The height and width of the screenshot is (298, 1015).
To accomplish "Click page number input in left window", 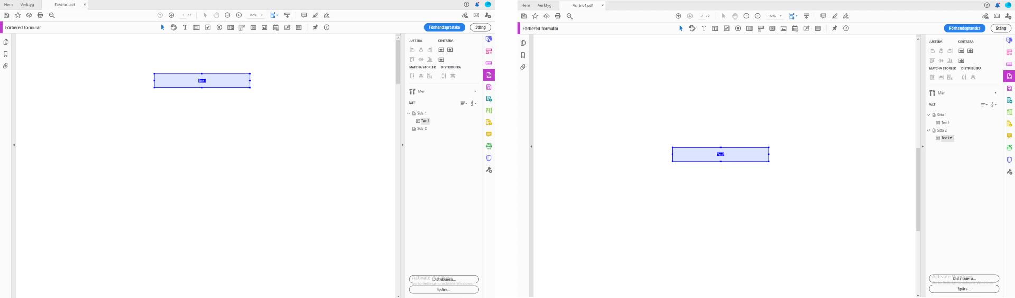I will [183, 15].
